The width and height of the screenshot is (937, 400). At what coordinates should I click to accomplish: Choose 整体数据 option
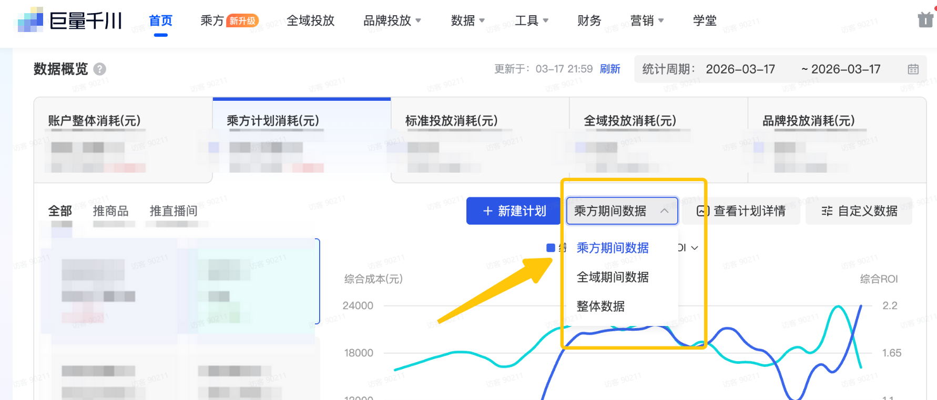click(600, 307)
